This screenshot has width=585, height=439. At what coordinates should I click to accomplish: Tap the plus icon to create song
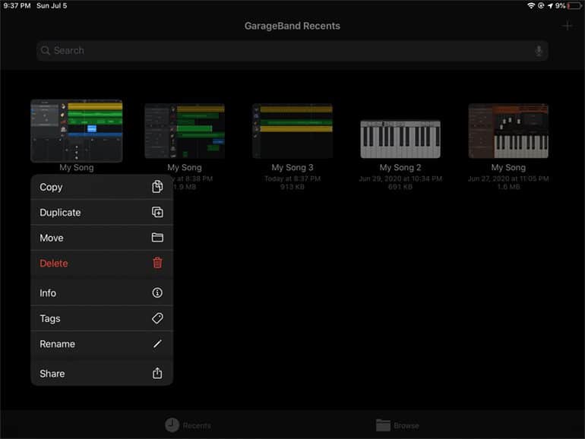coord(567,26)
